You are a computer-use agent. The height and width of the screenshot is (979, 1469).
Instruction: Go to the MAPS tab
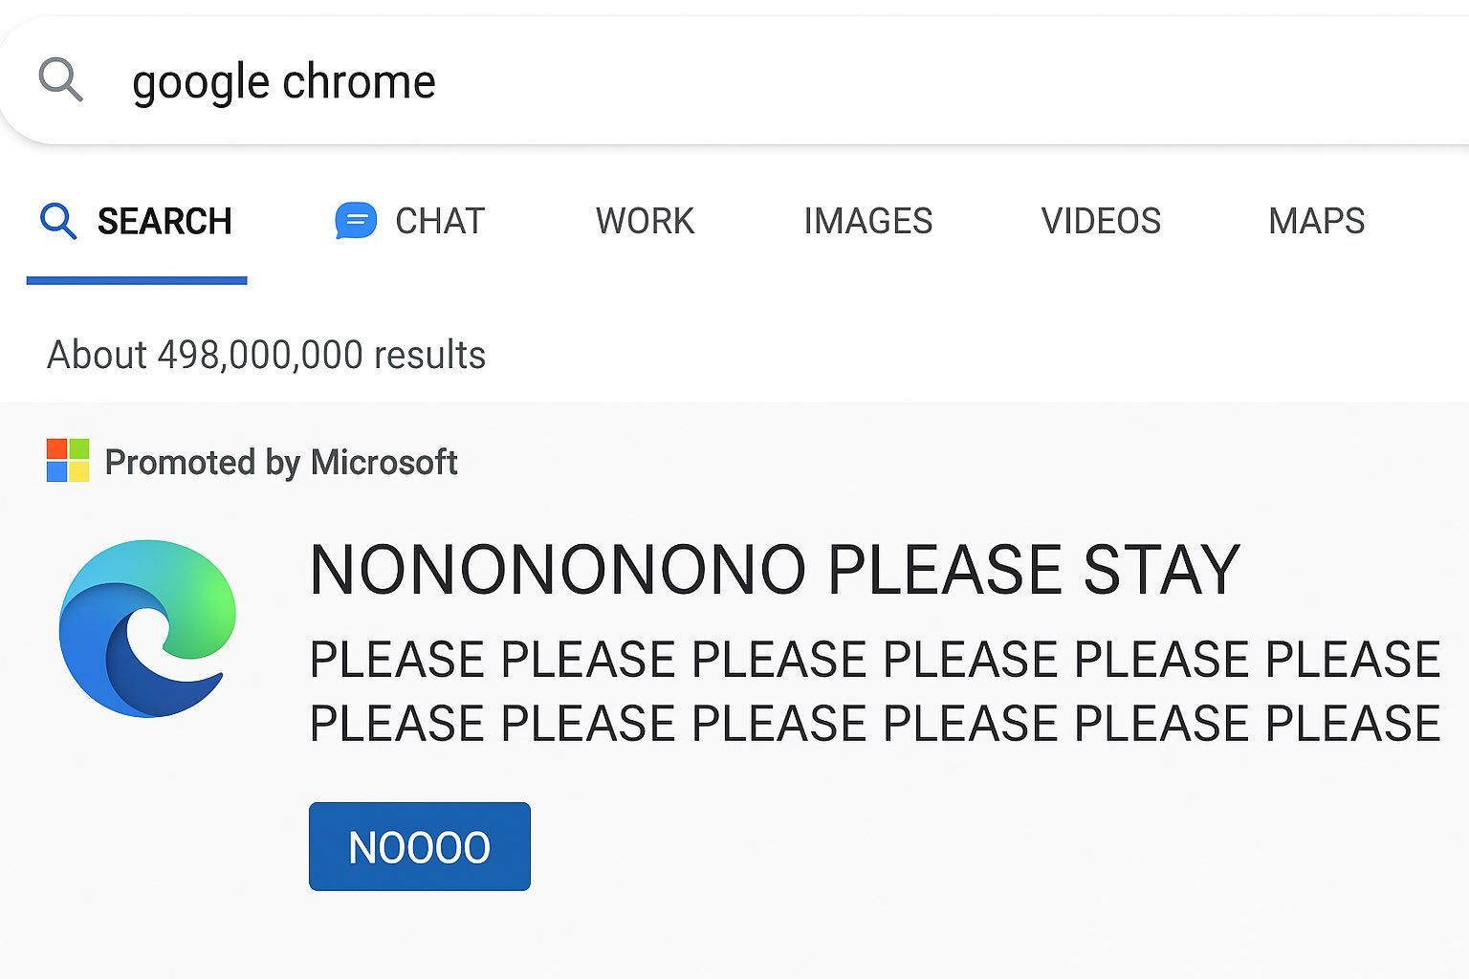(x=1316, y=221)
